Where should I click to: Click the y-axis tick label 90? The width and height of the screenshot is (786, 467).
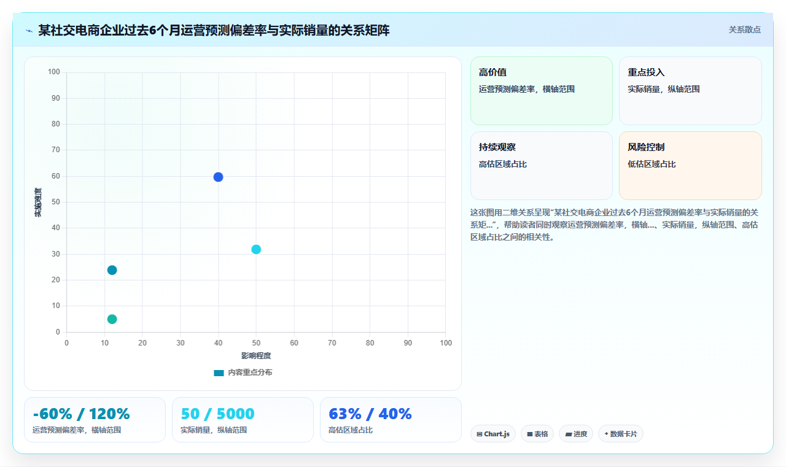pyautogui.click(x=56, y=98)
